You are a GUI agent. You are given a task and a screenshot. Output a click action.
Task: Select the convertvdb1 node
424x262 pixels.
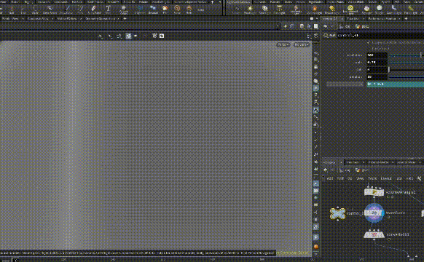(374, 234)
